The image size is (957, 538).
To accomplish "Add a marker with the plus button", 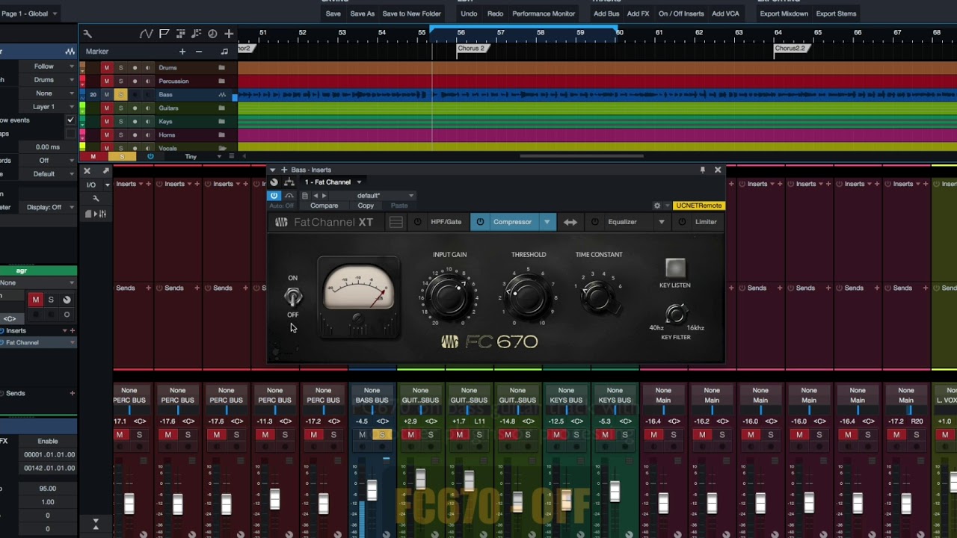I will [182, 52].
